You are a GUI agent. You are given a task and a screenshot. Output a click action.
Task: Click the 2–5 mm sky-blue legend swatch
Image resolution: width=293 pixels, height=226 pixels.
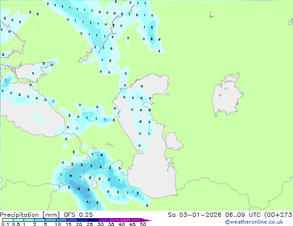(x=40, y=220)
